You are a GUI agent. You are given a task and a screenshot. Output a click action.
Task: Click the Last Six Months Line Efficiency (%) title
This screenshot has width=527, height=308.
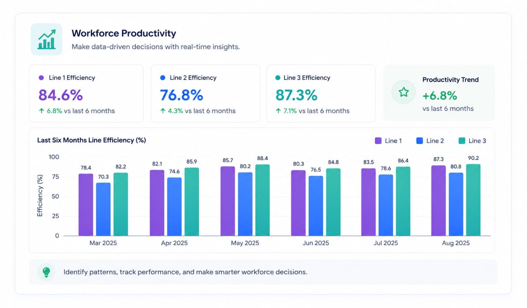92,140
